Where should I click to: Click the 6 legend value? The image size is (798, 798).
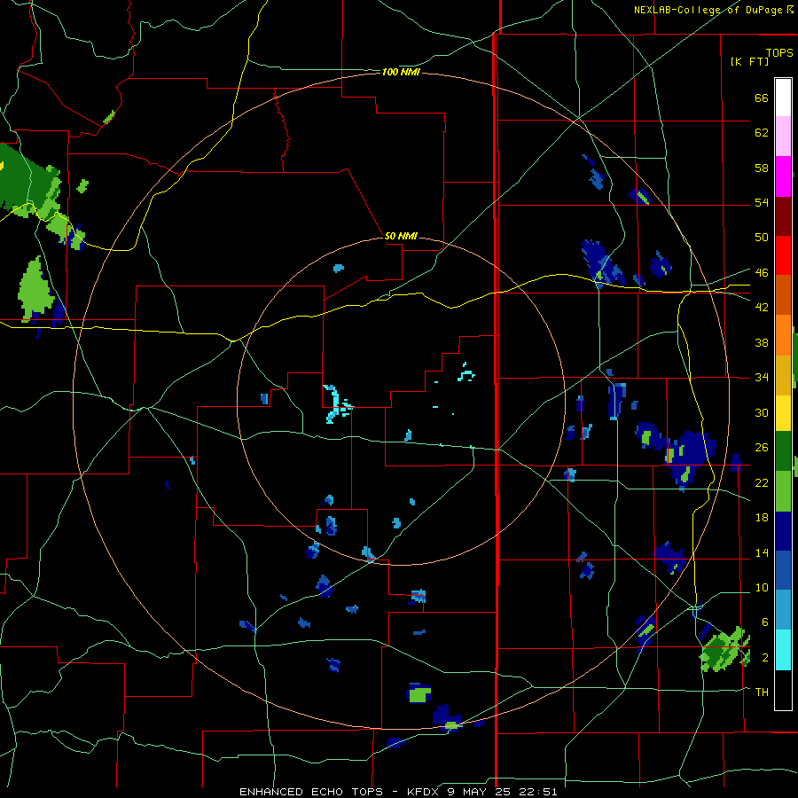(764, 622)
